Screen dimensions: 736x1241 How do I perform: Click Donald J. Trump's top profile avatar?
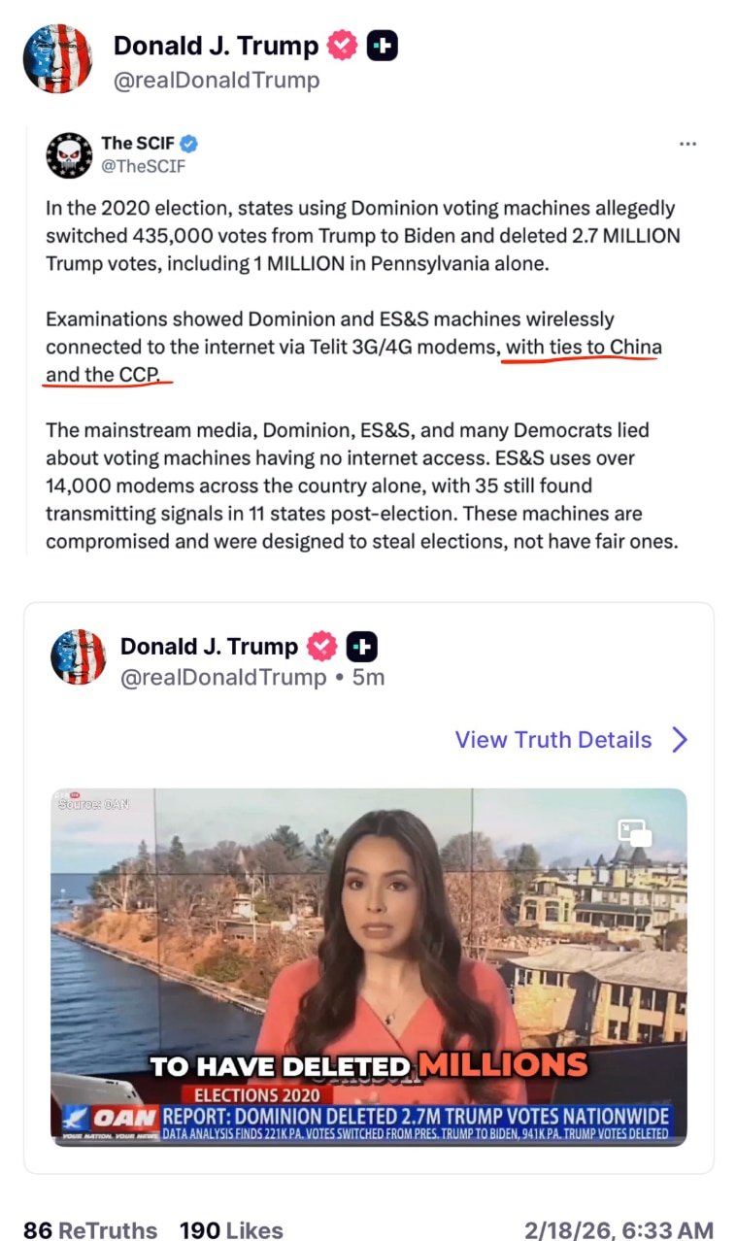pyautogui.click(x=57, y=59)
